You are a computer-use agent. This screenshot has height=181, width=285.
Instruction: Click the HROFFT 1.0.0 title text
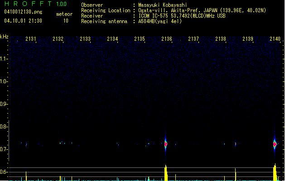click(x=36, y=4)
